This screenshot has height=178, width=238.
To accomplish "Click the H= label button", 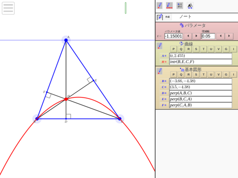I will (x=164, y=62).
